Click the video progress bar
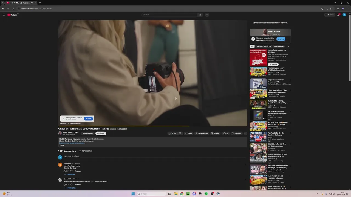 pyautogui.click(x=152, y=126)
